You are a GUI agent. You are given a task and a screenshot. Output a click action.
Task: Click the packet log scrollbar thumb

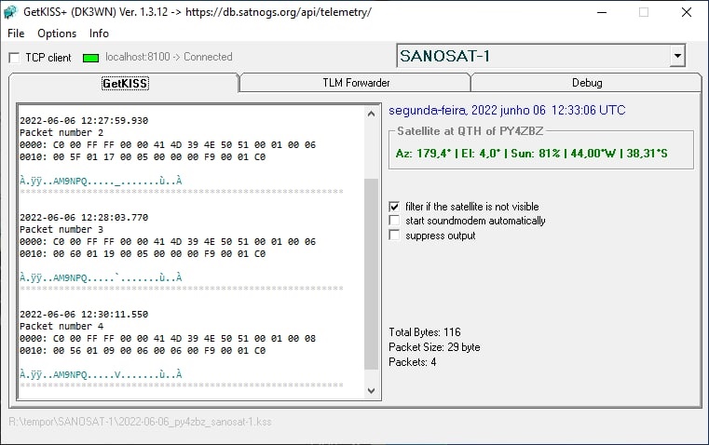click(x=371, y=274)
